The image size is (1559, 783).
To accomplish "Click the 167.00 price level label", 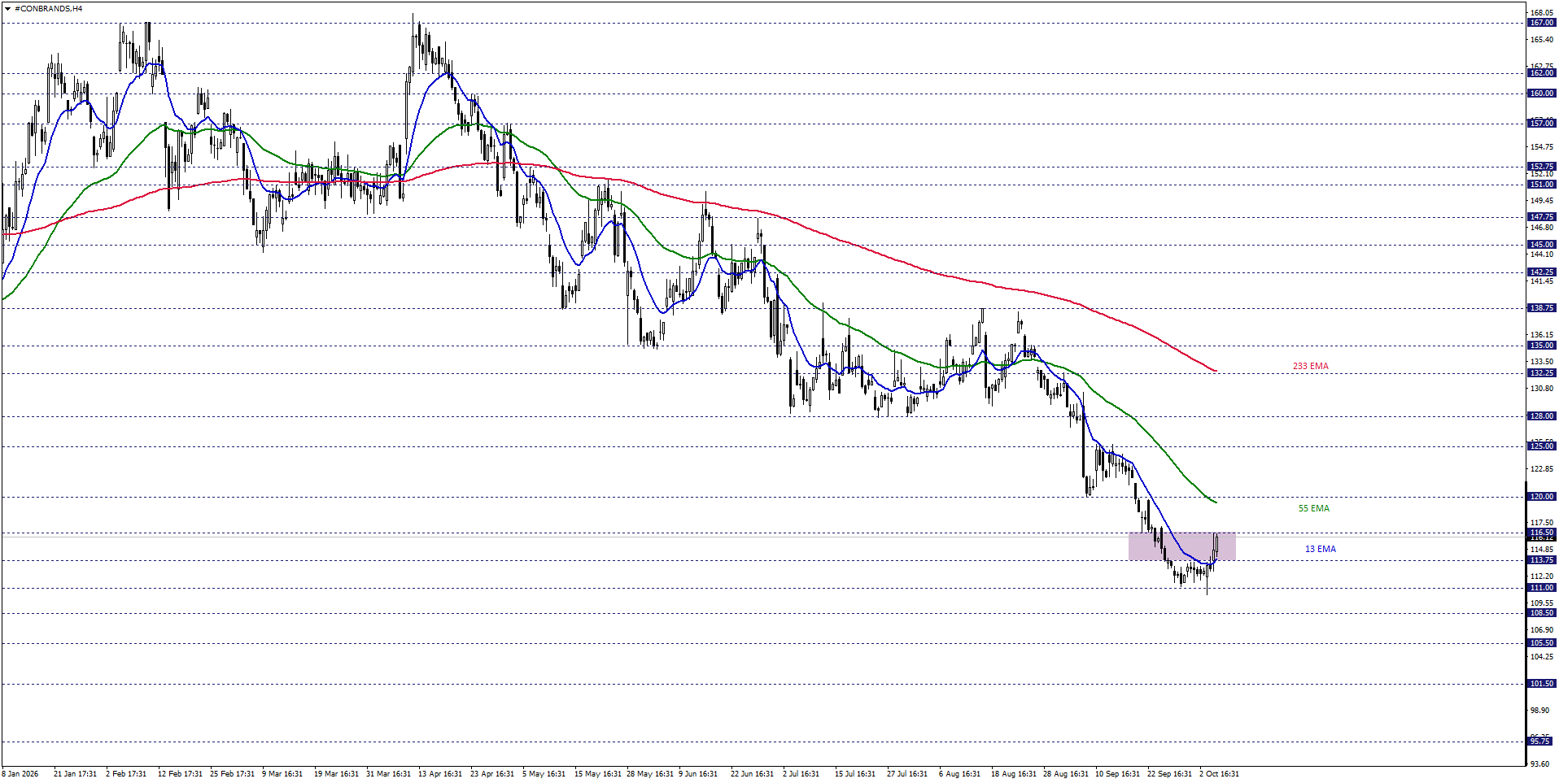I will coord(1541,23).
